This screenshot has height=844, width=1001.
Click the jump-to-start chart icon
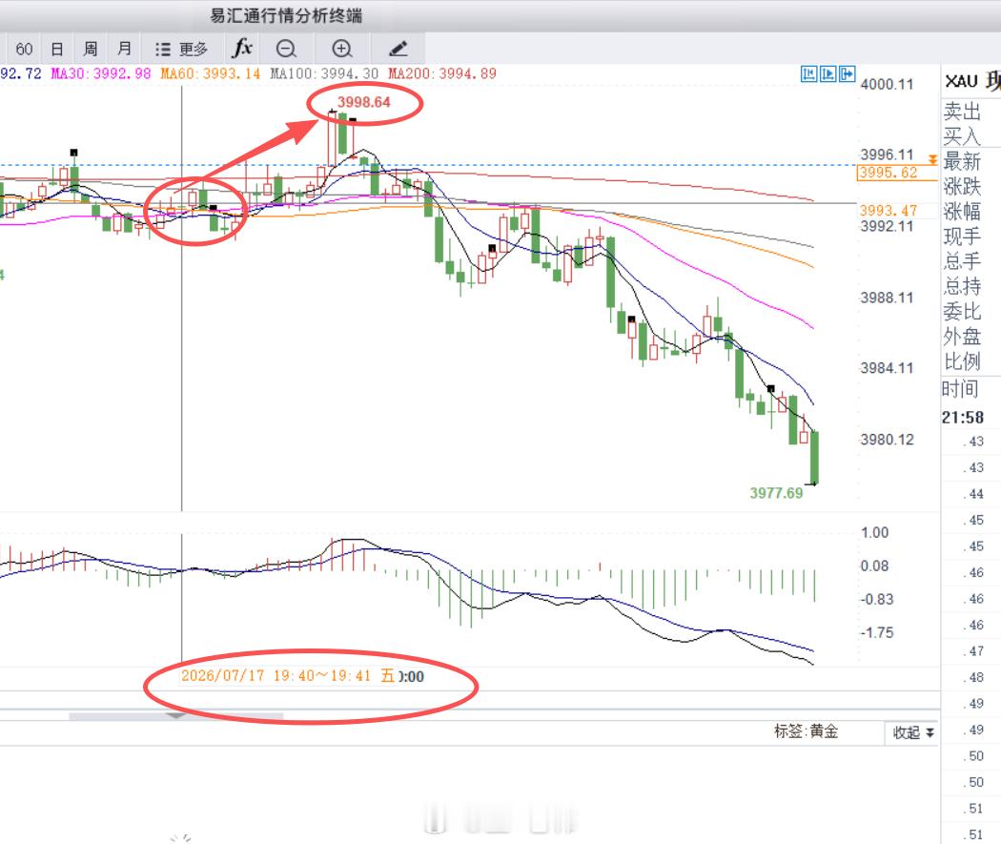point(808,74)
